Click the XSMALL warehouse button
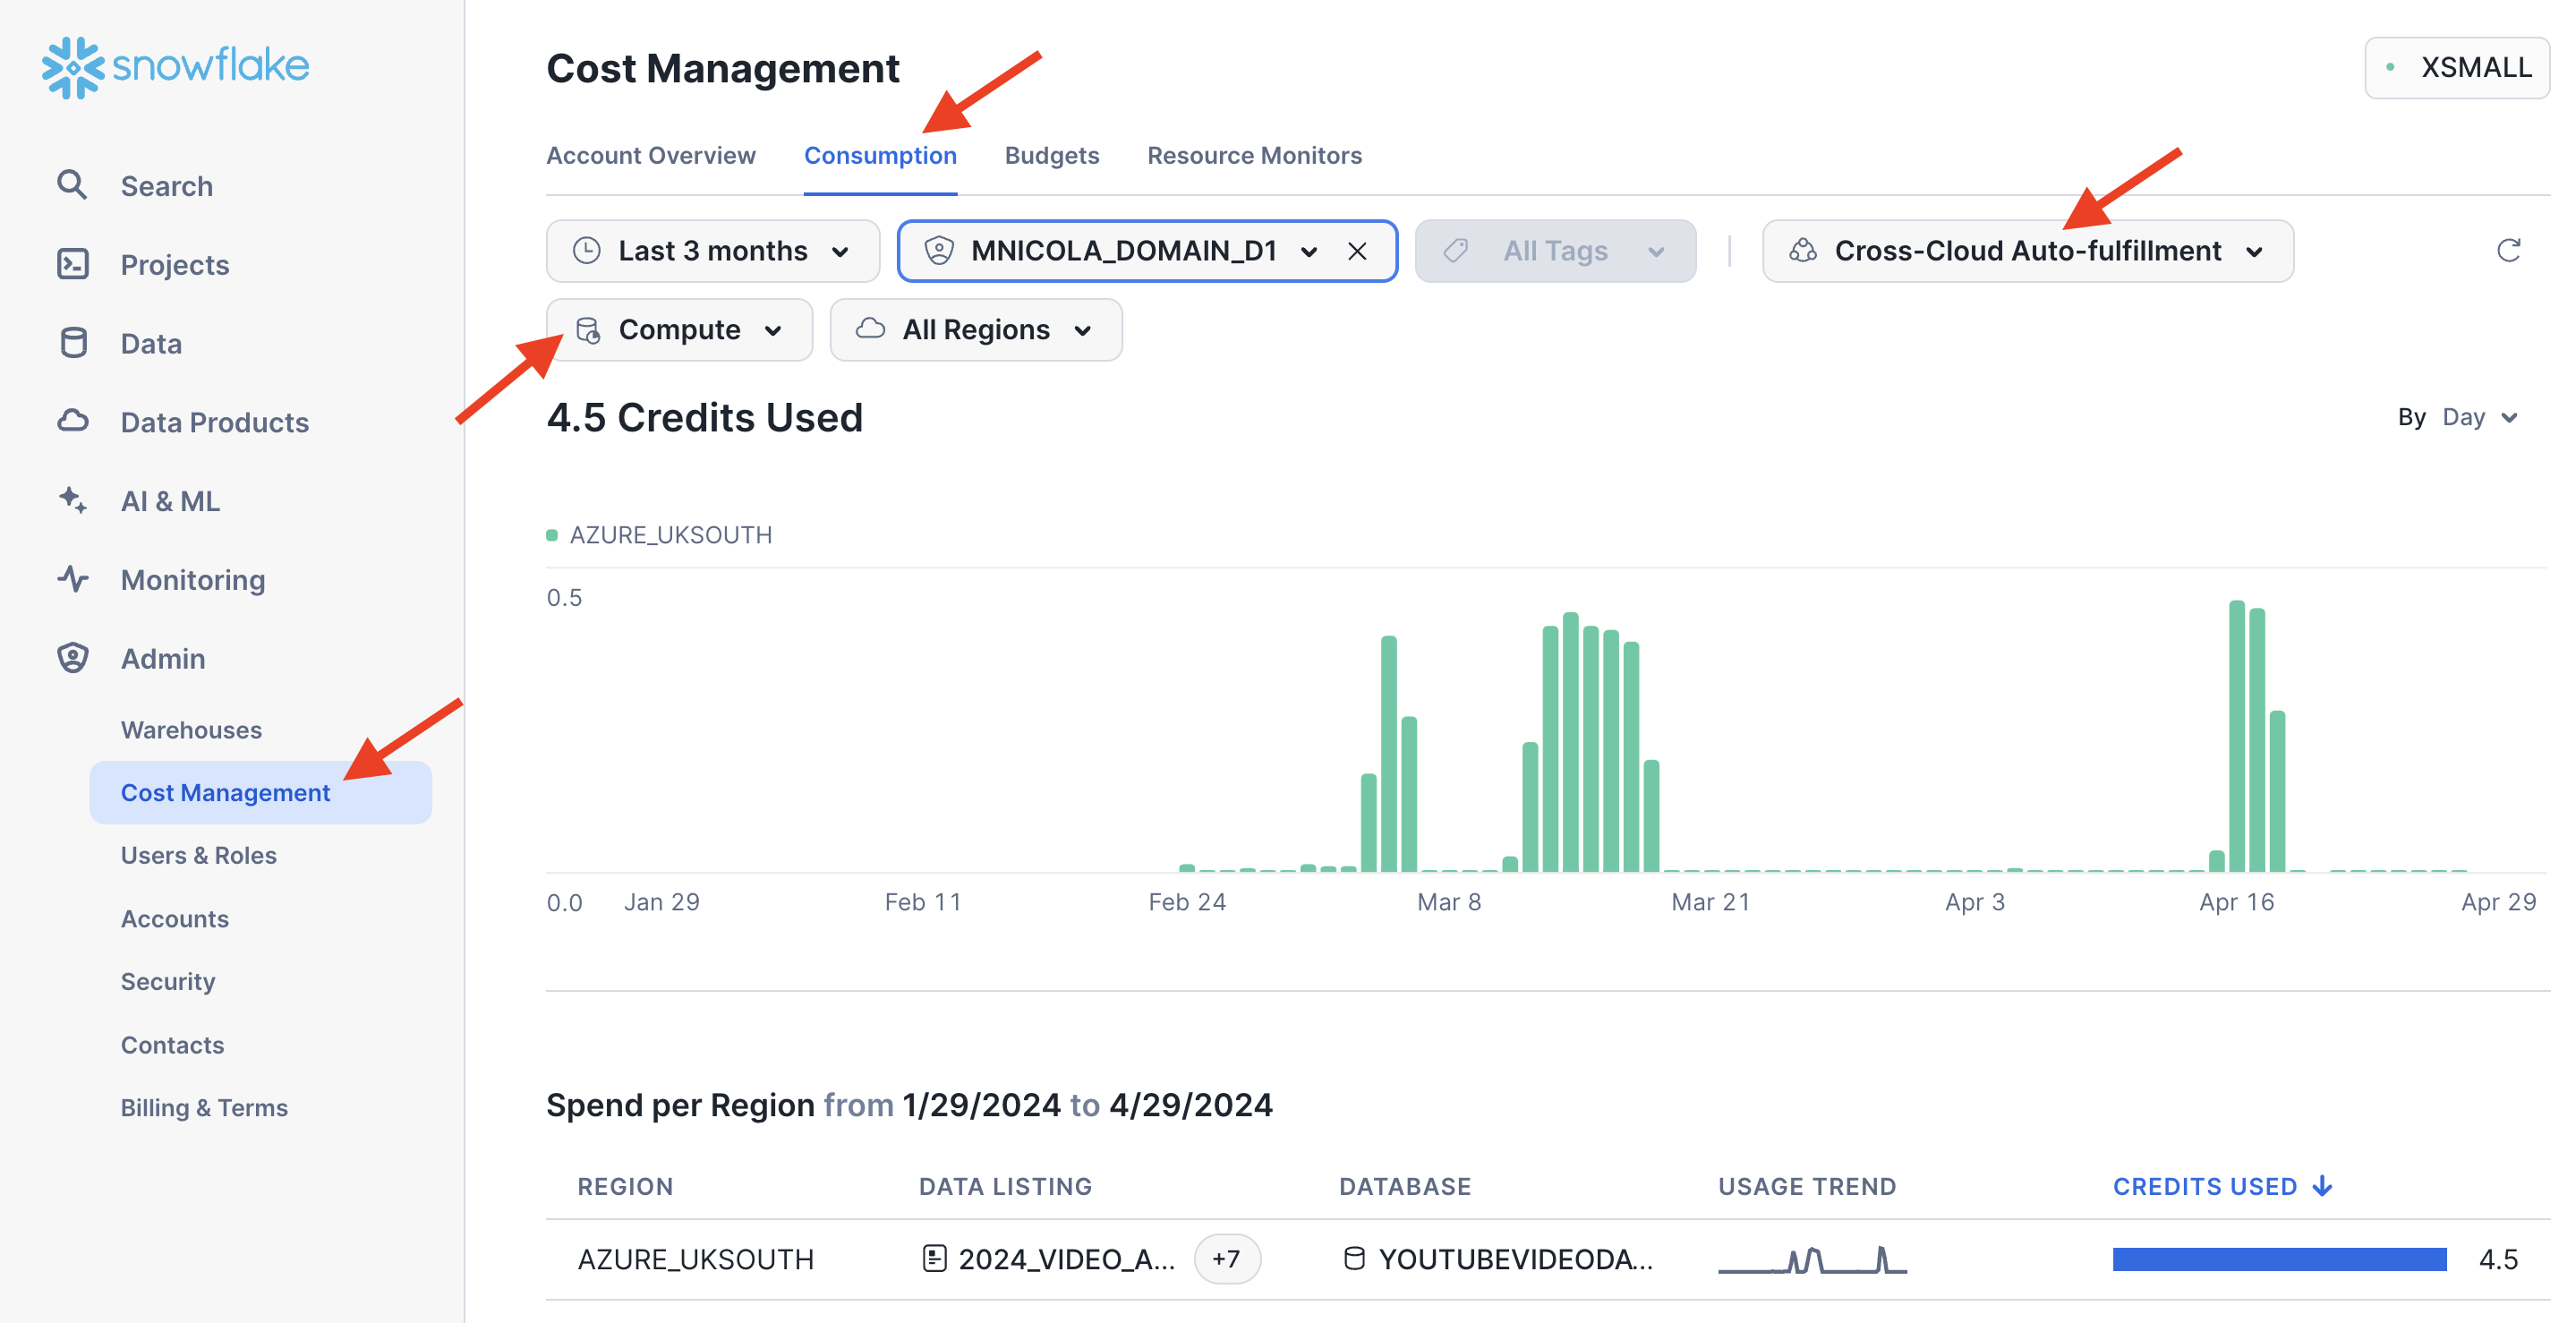This screenshot has width=2576, height=1323. tap(2457, 68)
